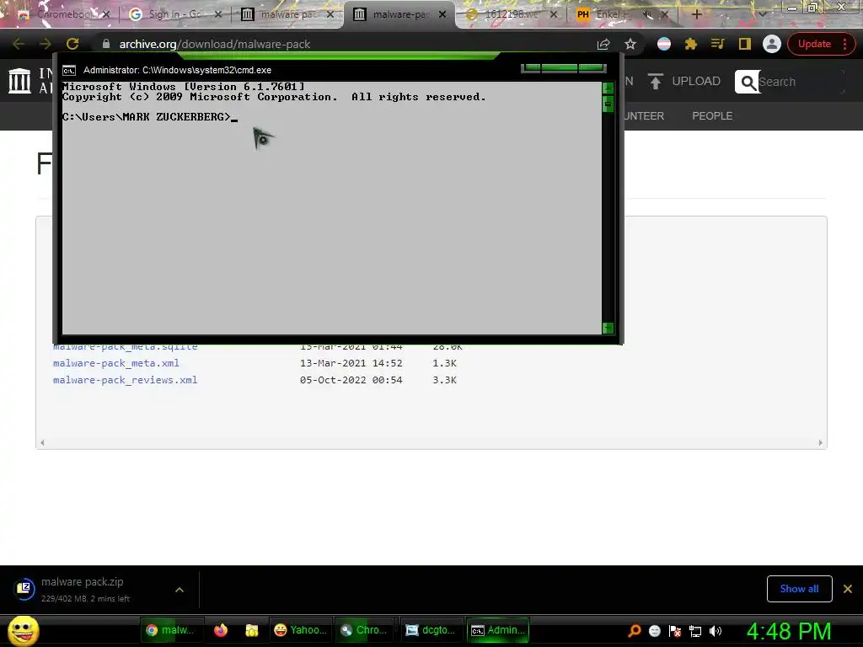Open the tab search dropdown arrow
Screen dimensions: 863x647
click(762, 14)
